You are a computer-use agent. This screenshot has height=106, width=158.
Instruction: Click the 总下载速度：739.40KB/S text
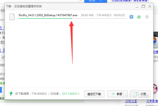pyautogui.click(x=31, y=94)
